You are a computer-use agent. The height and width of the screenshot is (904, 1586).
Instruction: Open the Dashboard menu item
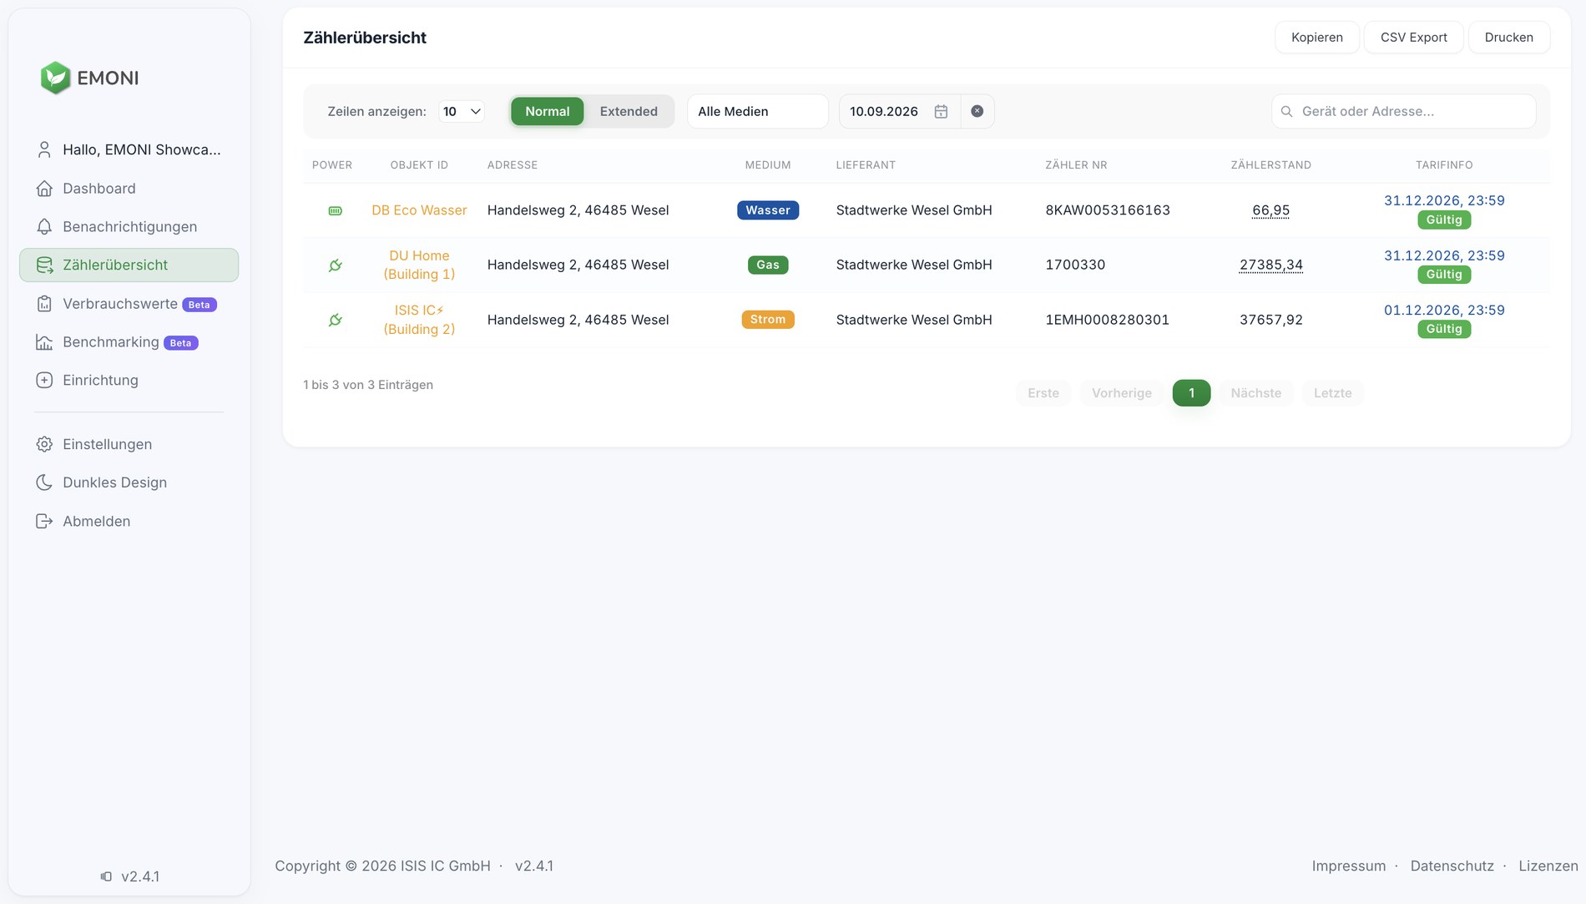click(129, 189)
